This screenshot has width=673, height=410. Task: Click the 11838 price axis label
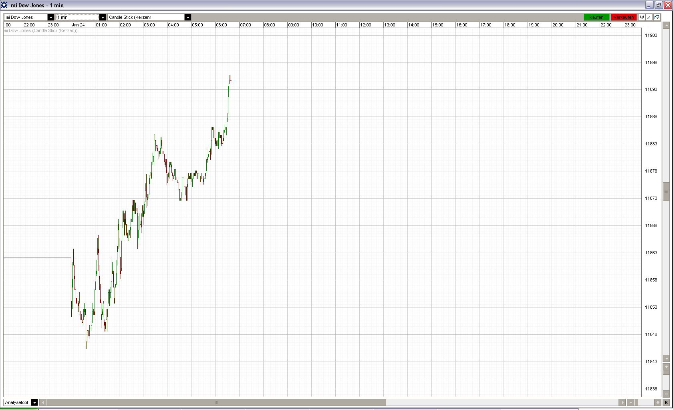point(651,389)
